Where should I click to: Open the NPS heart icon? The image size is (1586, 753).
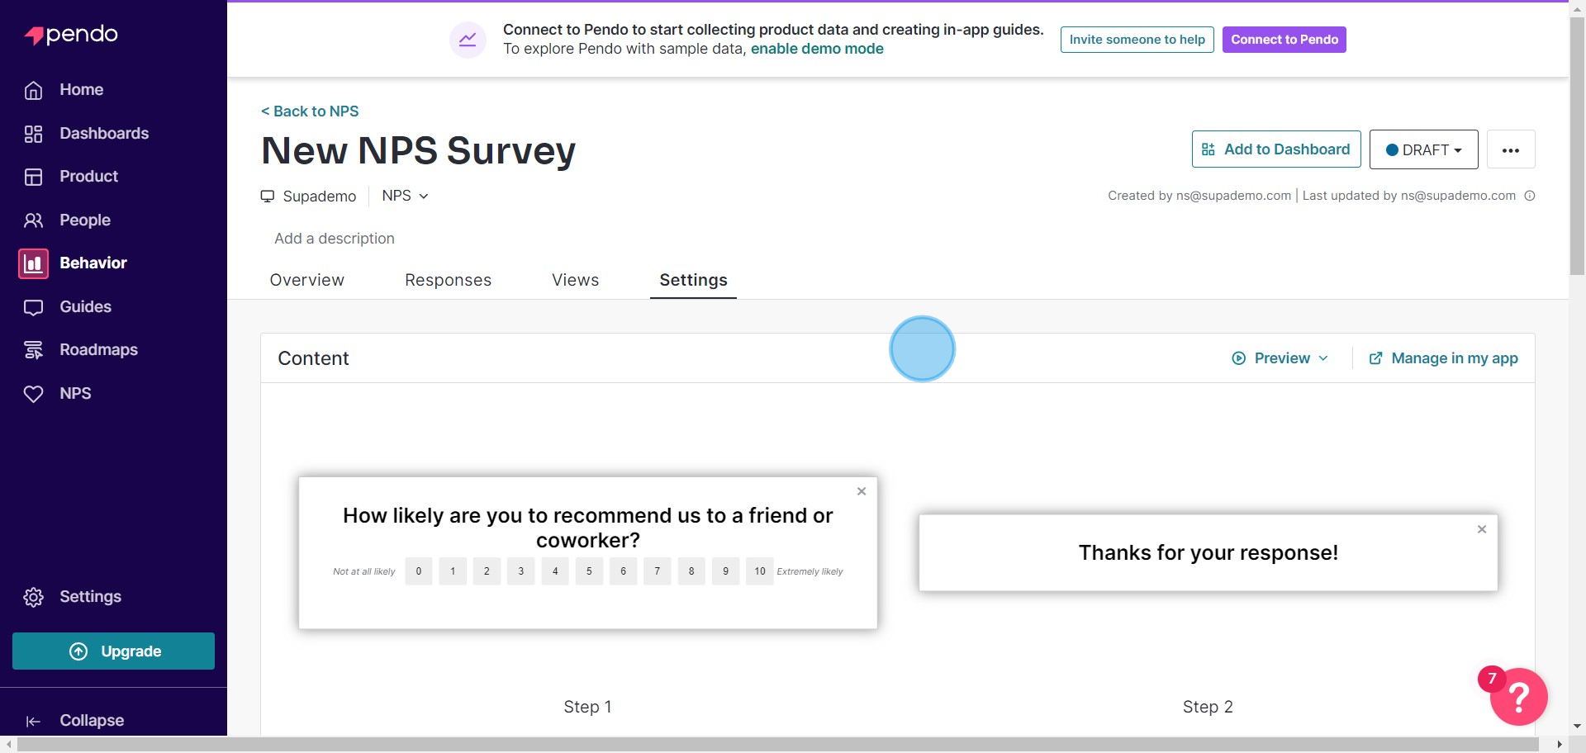coord(33,394)
